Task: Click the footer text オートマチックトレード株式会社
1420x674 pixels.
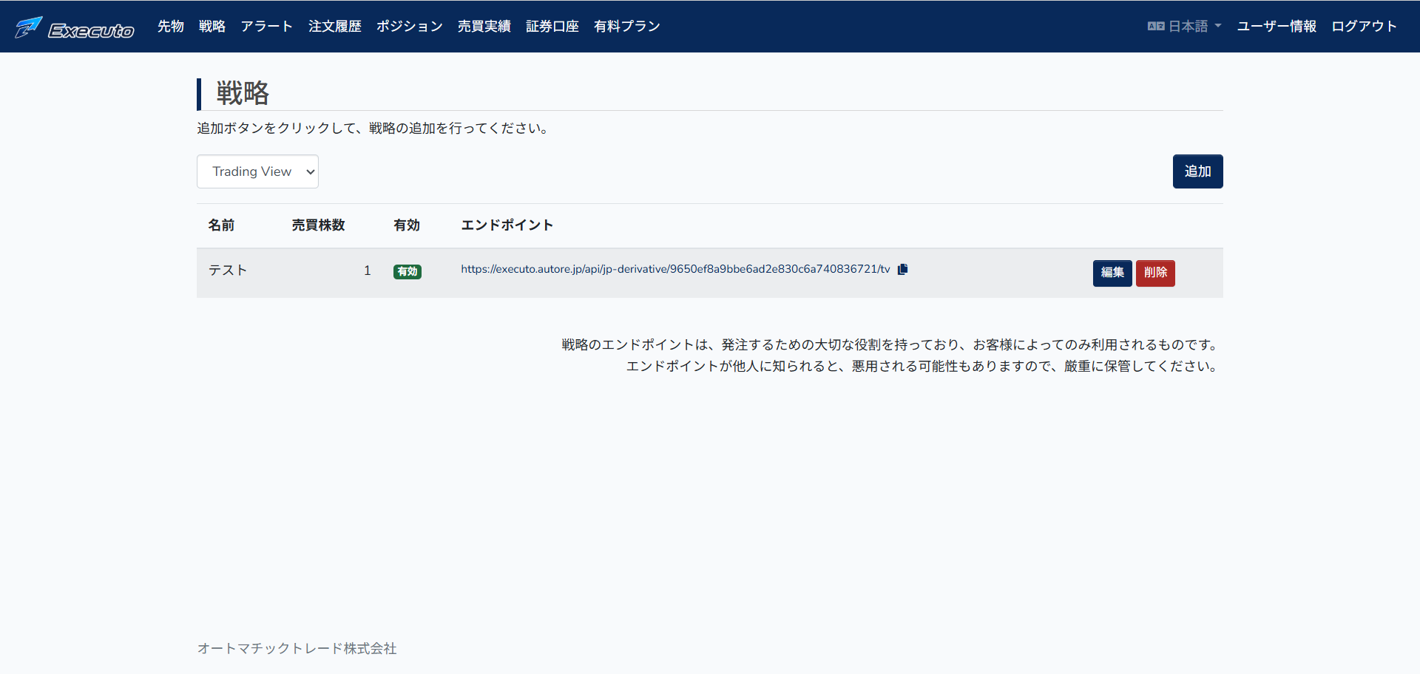Action: 297,648
